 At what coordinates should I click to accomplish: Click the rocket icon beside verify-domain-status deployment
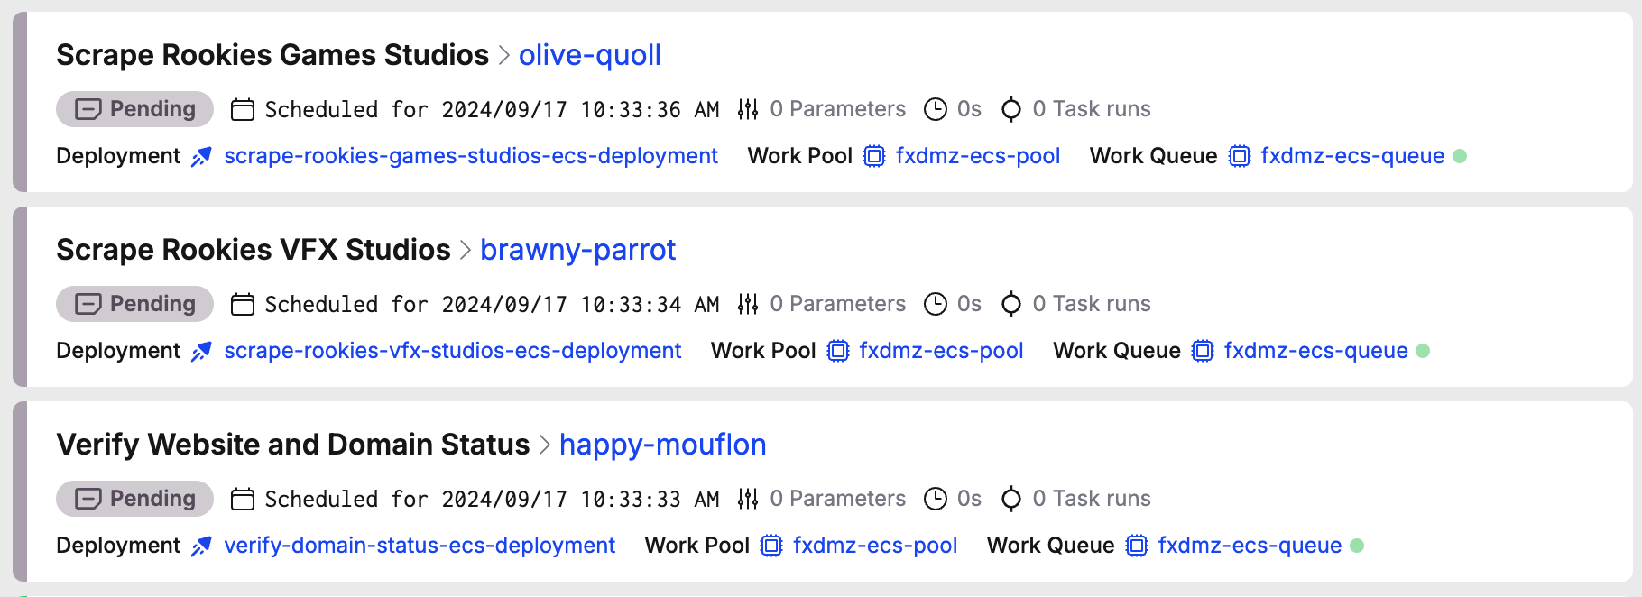(x=201, y=546)
